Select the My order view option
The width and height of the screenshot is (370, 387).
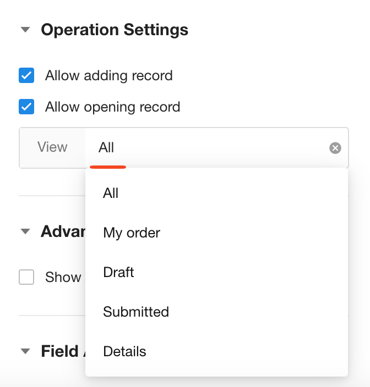(x=132, y=233)
